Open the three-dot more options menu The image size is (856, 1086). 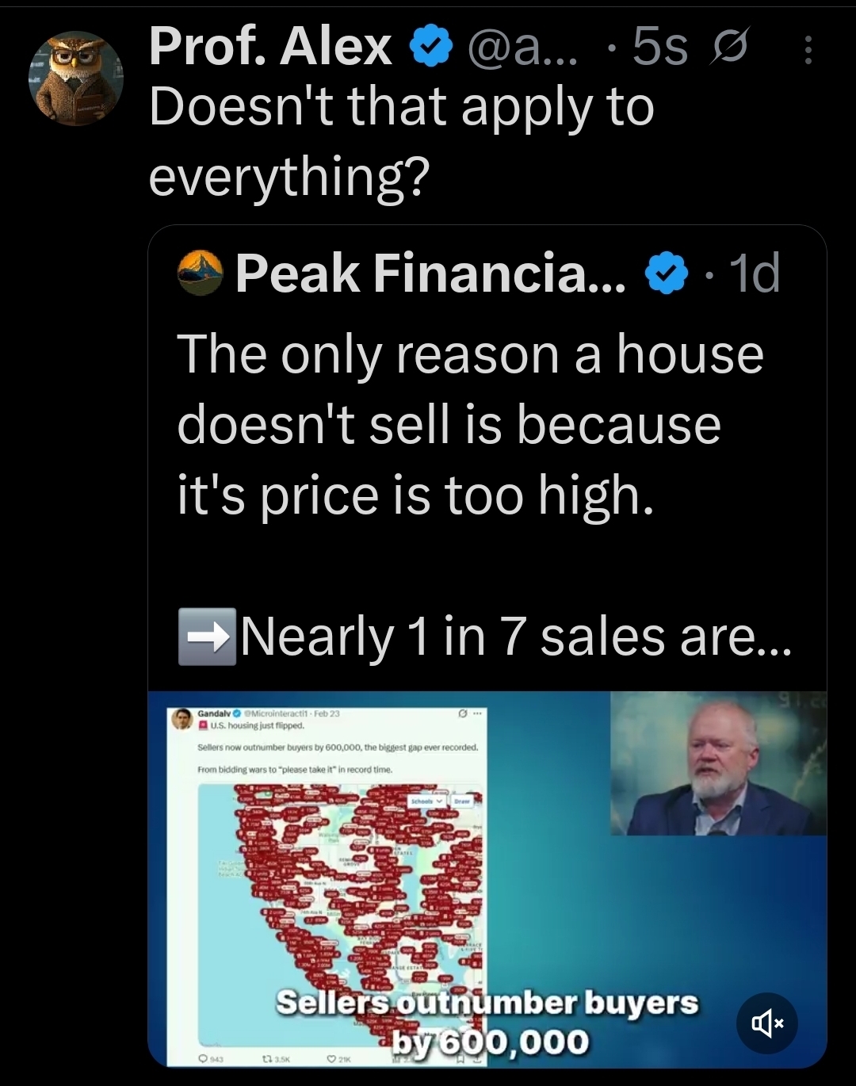click(x=808, y=49)
